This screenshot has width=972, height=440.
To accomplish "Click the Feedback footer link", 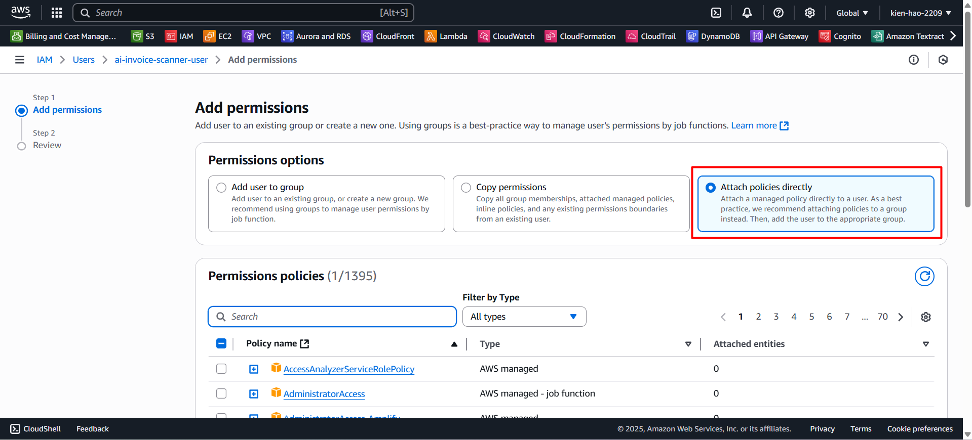I will pyautogui.click(x=93, y=429).
